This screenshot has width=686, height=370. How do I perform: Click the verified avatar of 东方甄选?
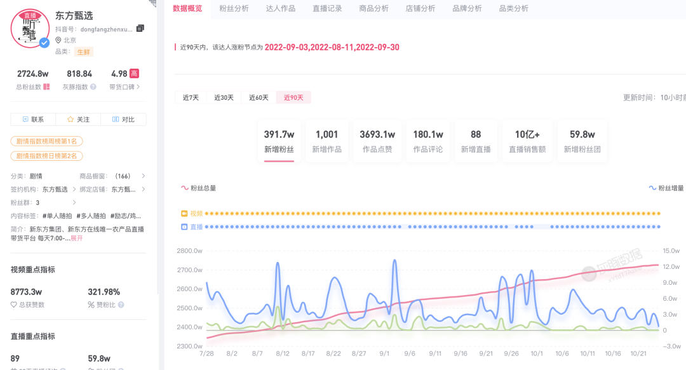coord(30,29)
